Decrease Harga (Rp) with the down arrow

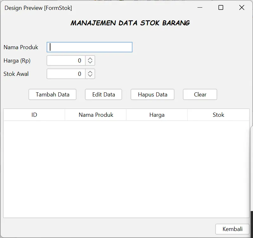pos(90,63)
